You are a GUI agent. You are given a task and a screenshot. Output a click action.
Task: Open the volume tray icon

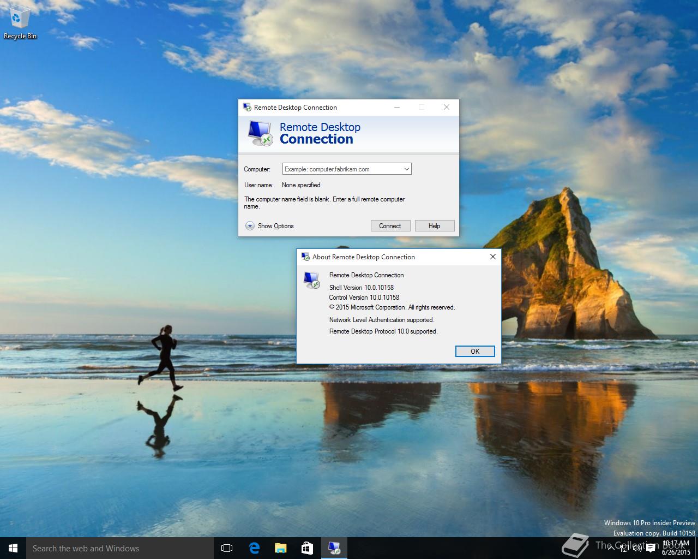click(x=637, y=548)
